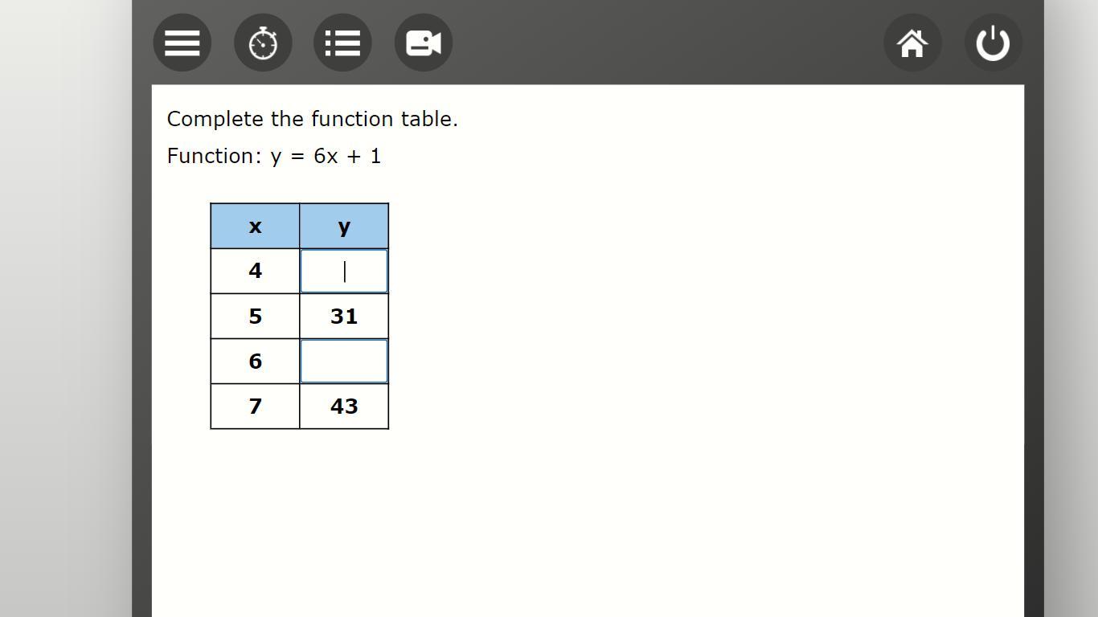This screenshot has height=617, width=1098.
Task: Go to home via house icon
Action: (x=912, y=43)
